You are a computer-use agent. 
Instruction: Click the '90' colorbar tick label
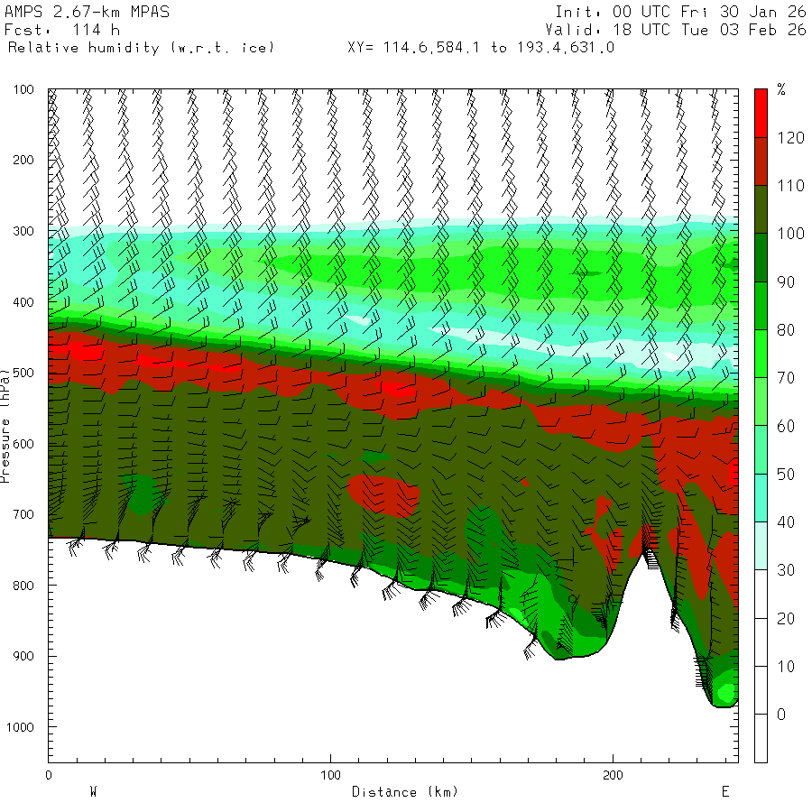point(786,282)
